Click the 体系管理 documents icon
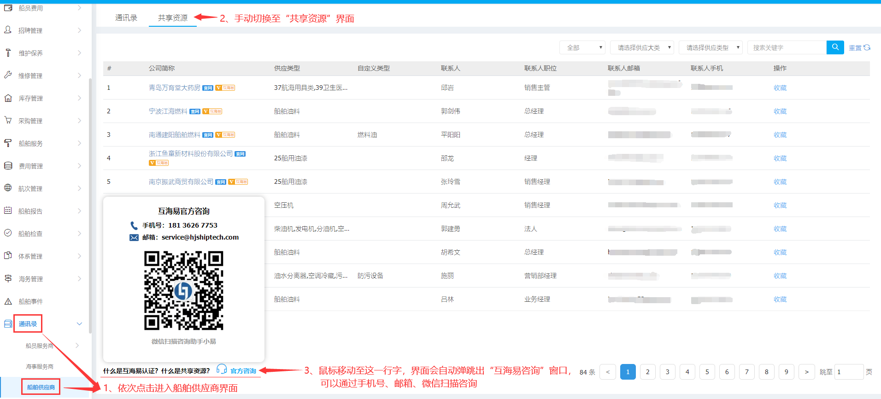 point(8,256)
